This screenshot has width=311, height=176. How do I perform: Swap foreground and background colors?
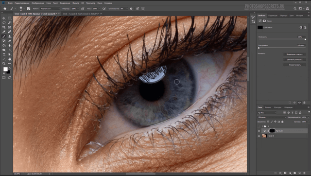(9, 68)
